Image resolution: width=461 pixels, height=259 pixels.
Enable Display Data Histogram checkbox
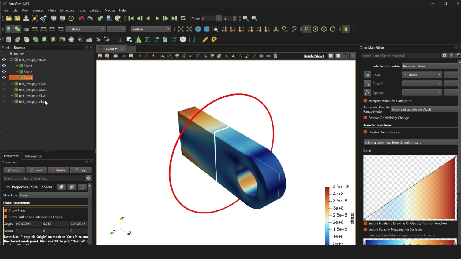pos(365,132)
